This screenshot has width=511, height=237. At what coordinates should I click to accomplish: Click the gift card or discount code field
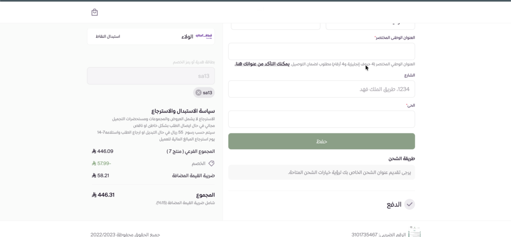click(151, 76)
